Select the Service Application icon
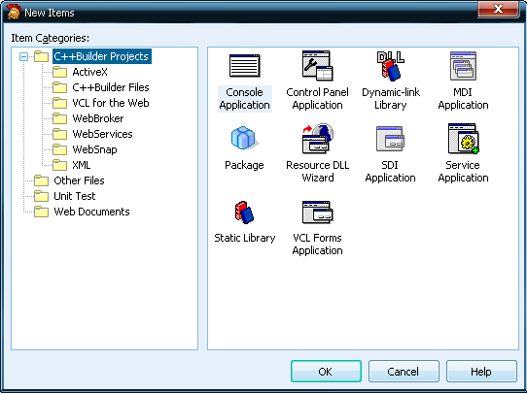Image resolution: width=527 pixels, height=393 pixels. [463, 139]
